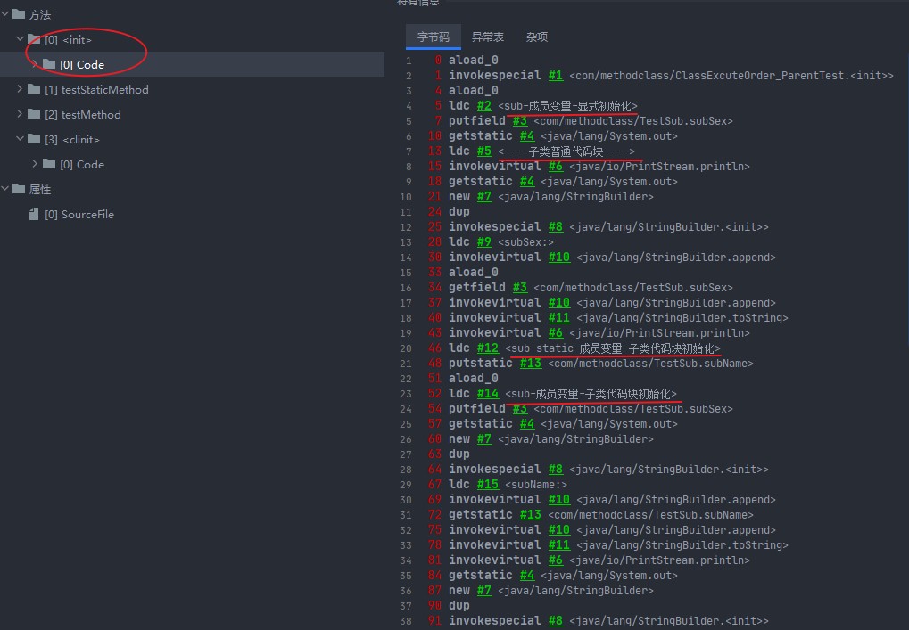Click <sub-static-成员变量-子类代码块初始化> constant text

pos(613,348)
